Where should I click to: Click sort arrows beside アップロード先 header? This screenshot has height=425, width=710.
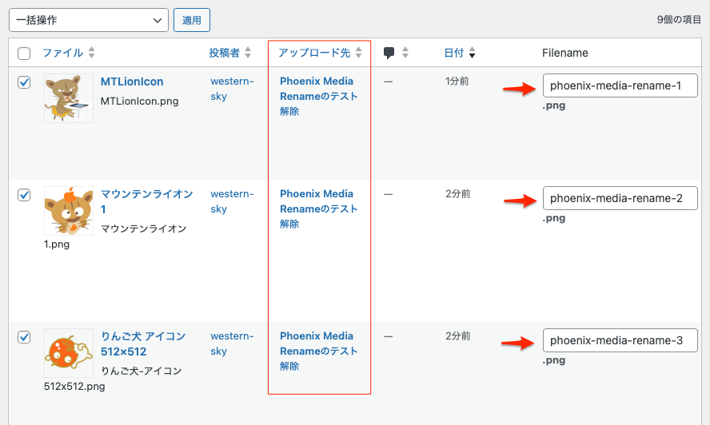(x=358, y=53)
